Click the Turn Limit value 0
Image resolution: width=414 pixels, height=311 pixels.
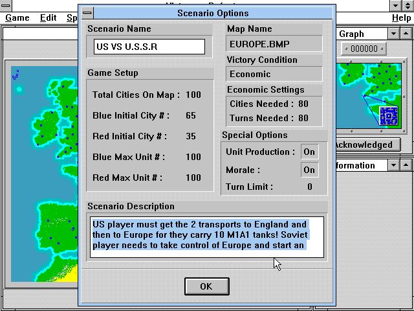[310, 187]
